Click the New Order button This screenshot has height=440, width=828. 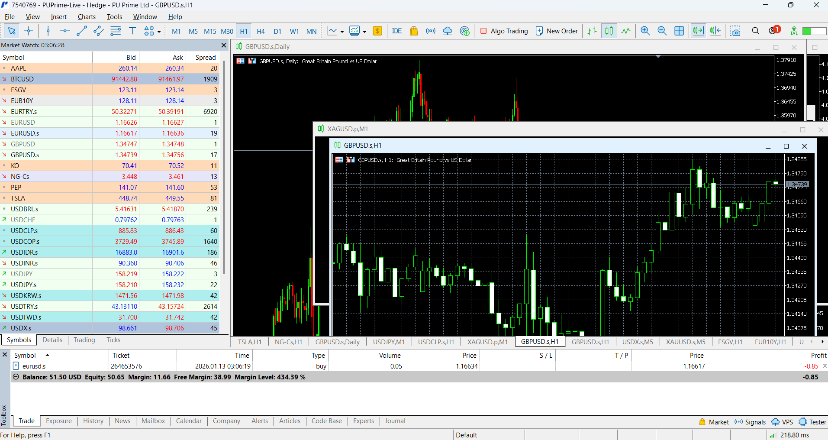[x=557, y=31]
